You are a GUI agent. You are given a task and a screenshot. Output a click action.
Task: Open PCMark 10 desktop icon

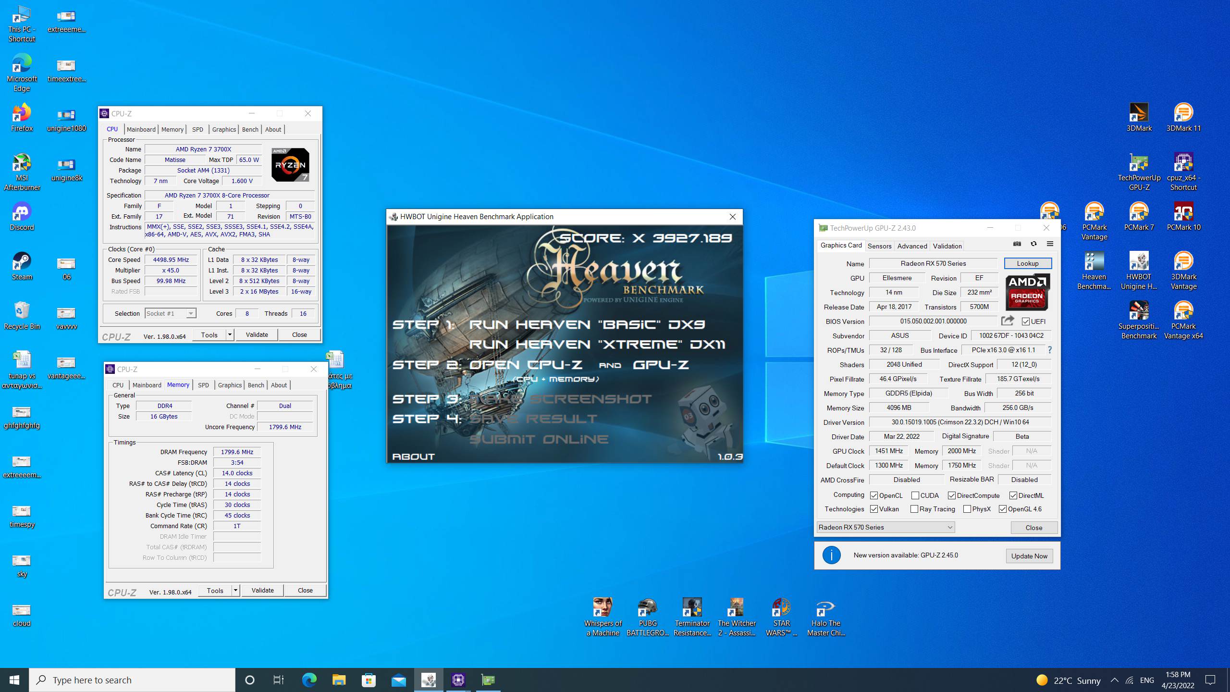click(x=1183, y=217)
